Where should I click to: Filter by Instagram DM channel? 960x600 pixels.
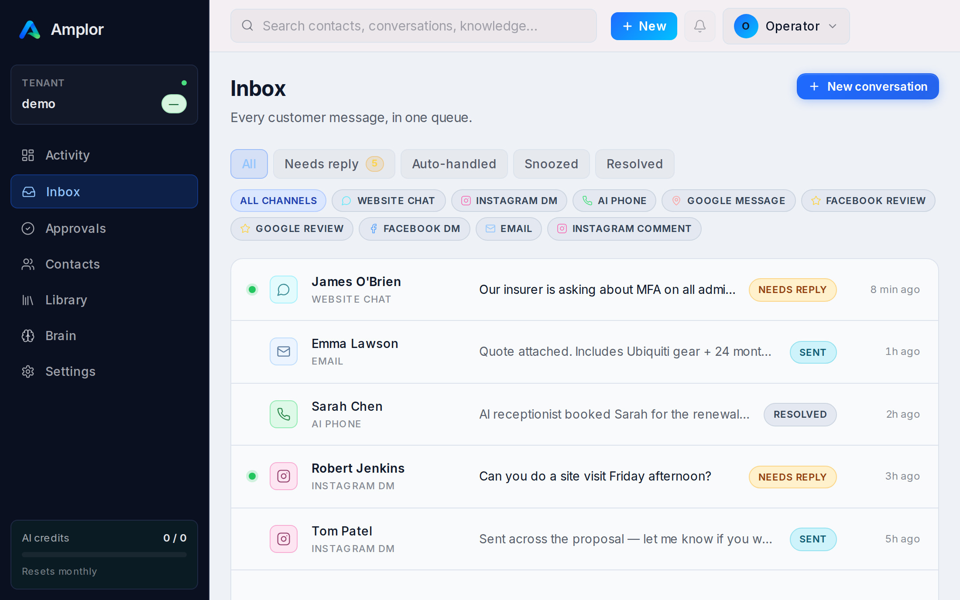coord(509,201)
